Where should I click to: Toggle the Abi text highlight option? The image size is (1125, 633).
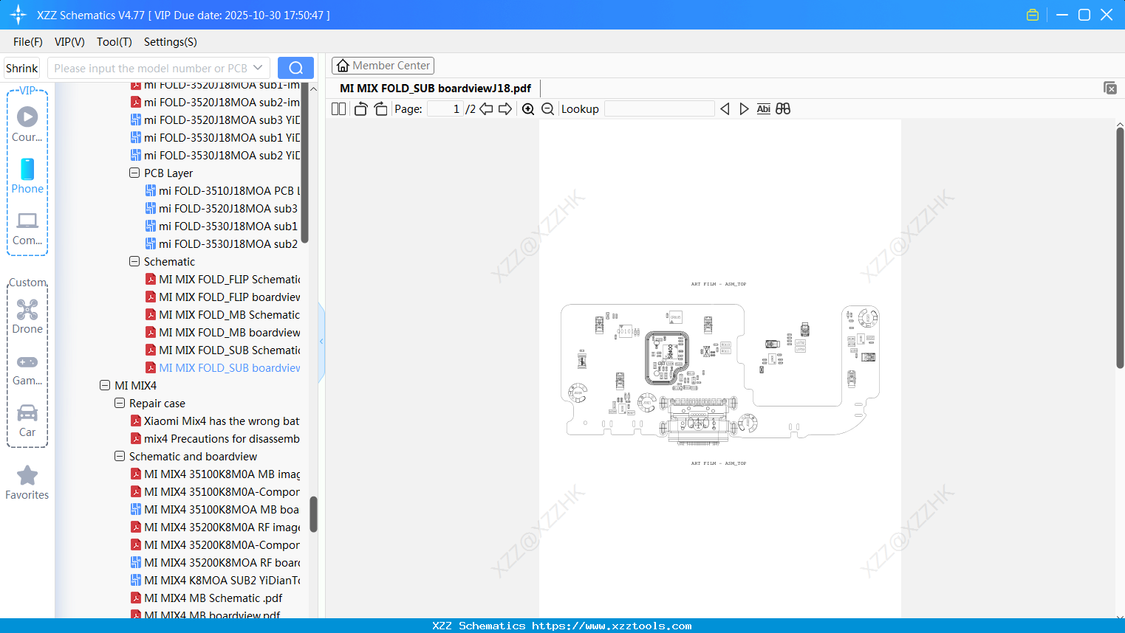click(763, 108)
